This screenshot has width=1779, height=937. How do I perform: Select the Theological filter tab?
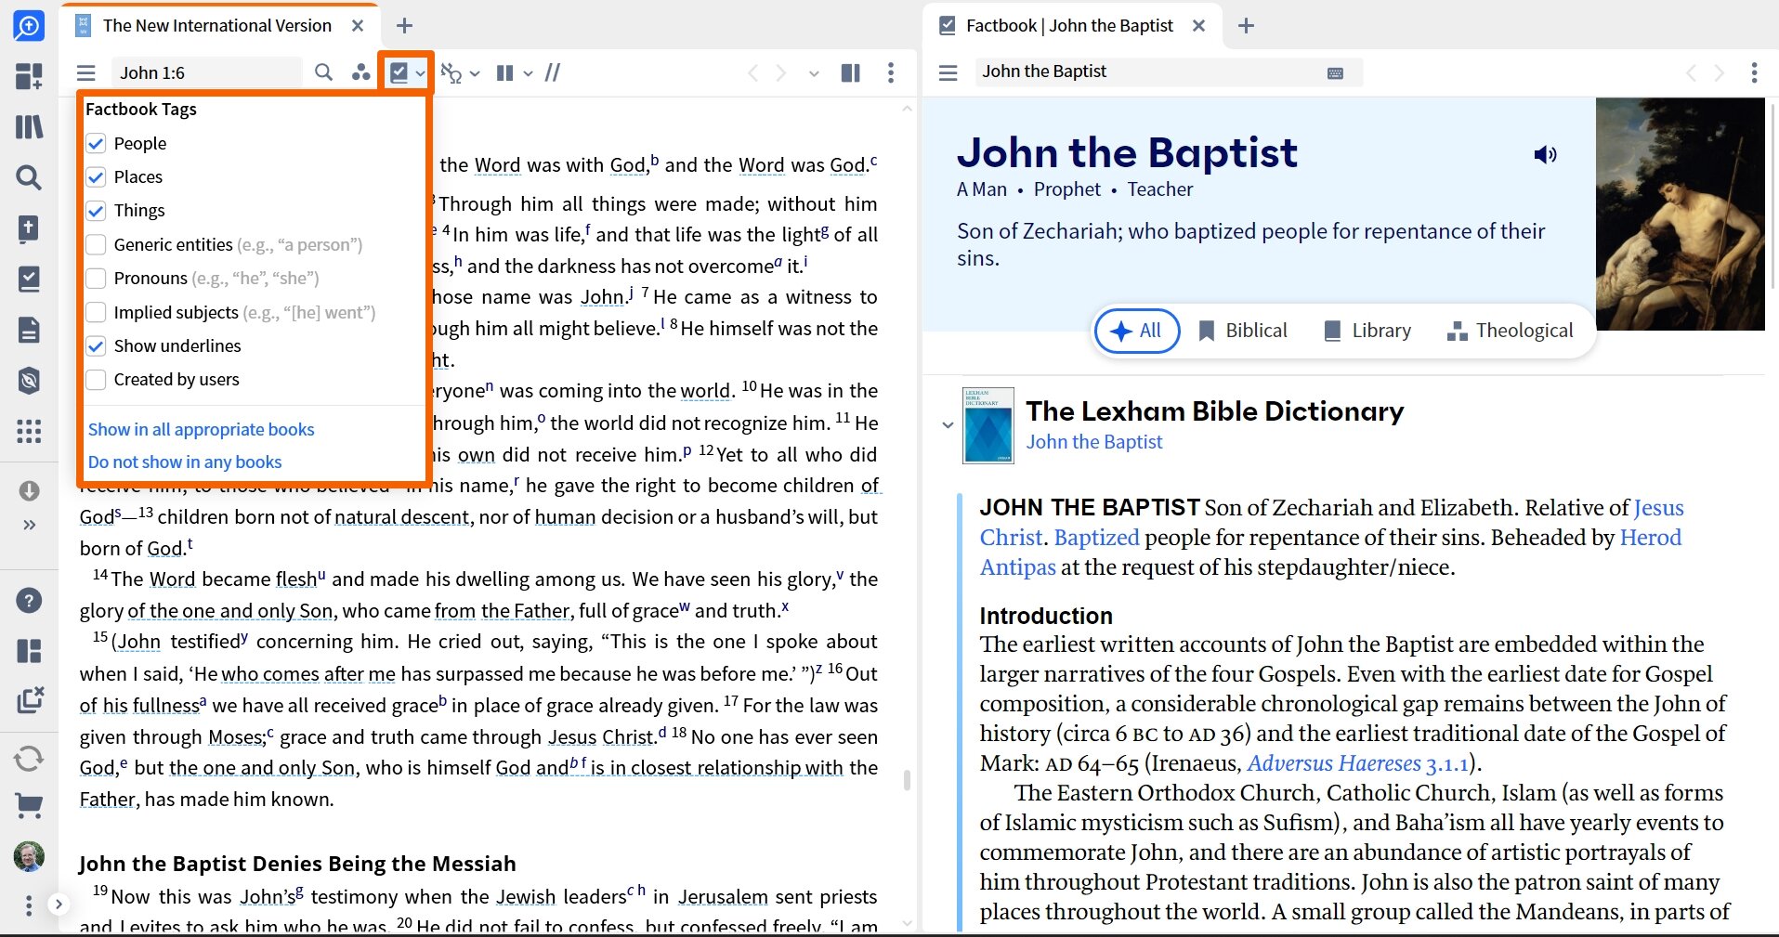tap(1511, 331)
